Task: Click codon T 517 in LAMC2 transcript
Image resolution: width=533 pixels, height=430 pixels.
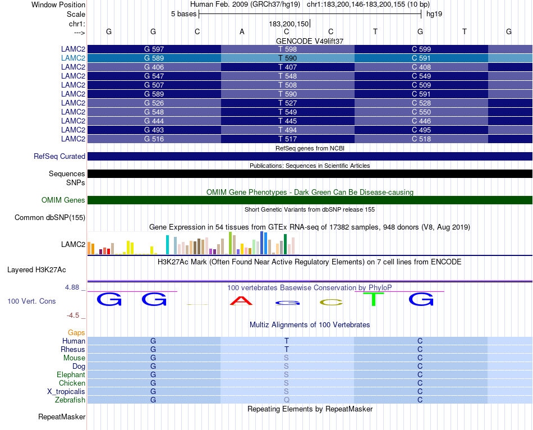Action: 288,139
